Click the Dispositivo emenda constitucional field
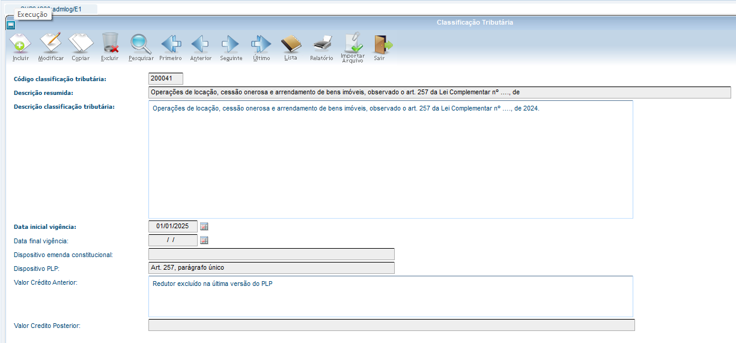Image resolution: width=736 pixels, height=343 pixels. click(272, 254)
